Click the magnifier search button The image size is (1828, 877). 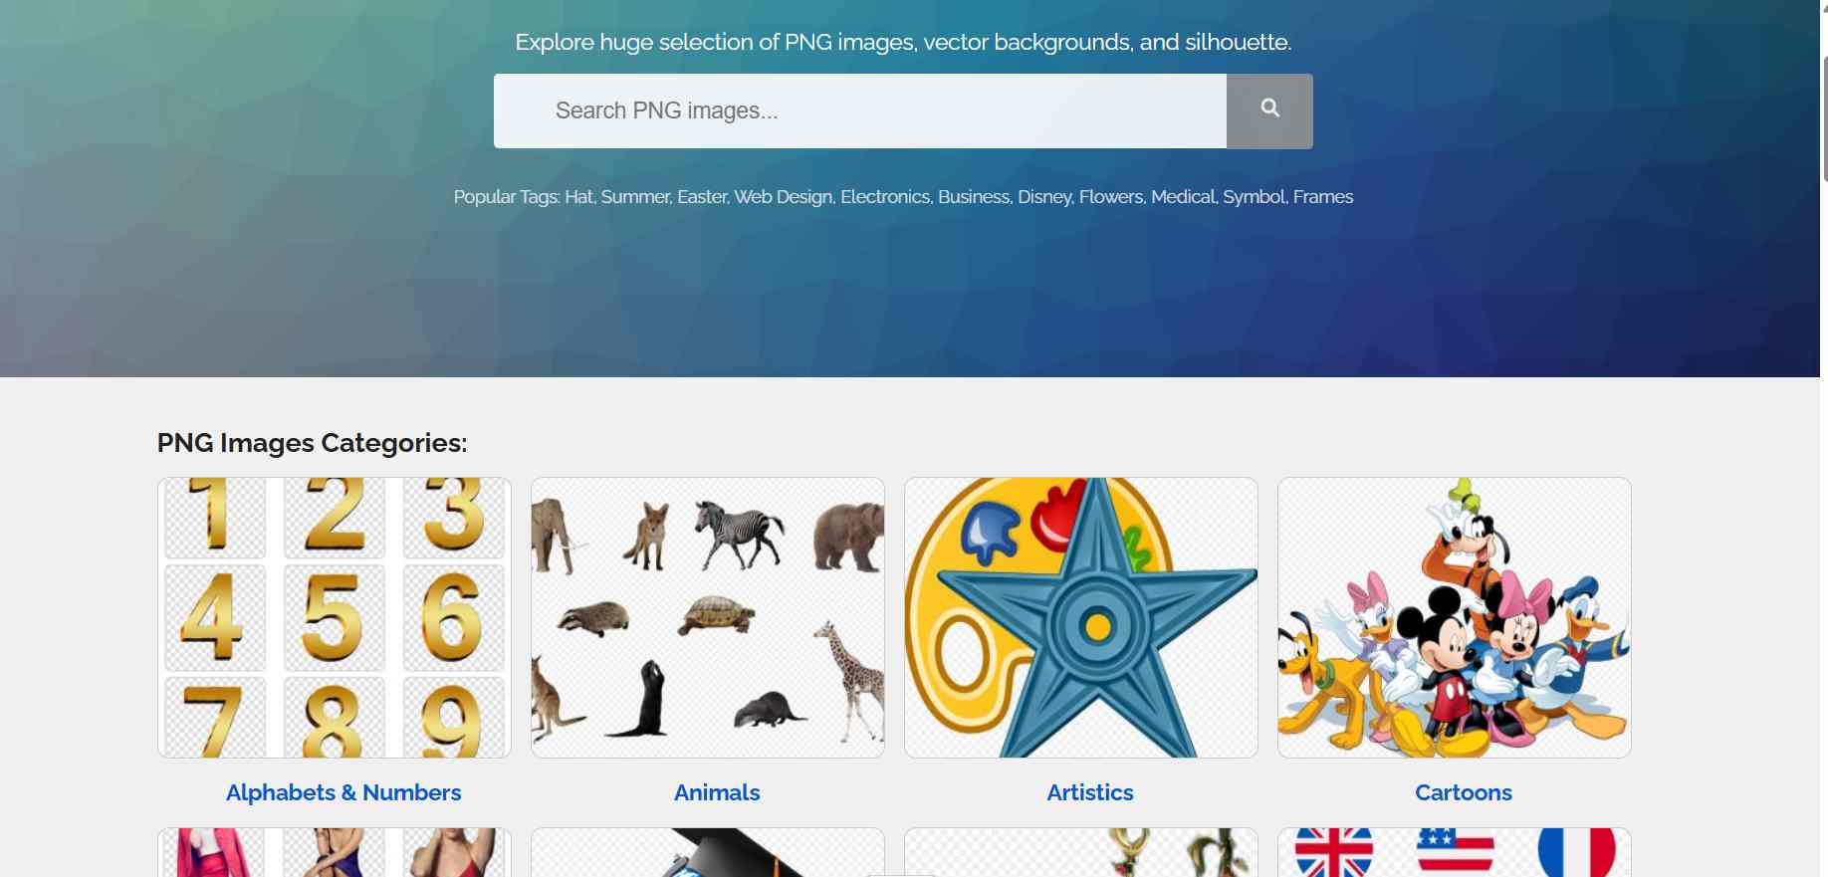point(1269,110)
